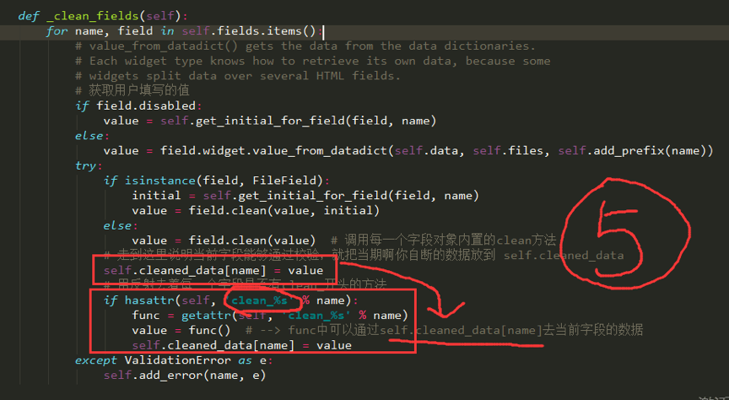Click the comment mentioning HTML fields
Image resolution: width=729 pixels, height=400 pixels.
(238, 76)
